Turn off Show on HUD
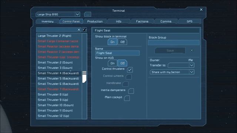This screenshot has width=237, height=133. click(x=123, y=63)
